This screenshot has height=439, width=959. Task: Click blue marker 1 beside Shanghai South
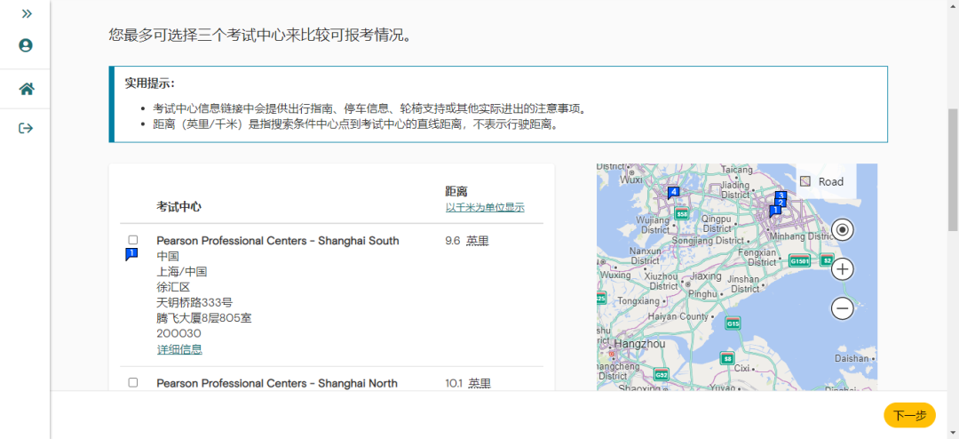coord(131,254)
